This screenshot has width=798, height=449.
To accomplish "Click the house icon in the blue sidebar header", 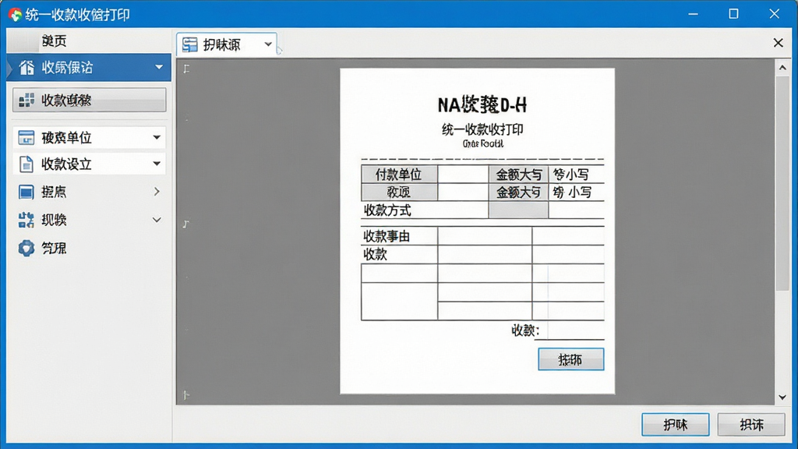I will [x=26, y=67].
